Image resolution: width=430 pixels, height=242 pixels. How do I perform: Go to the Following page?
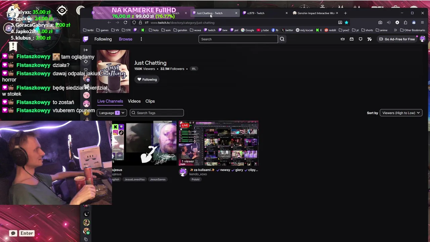(x=103, y=39)
